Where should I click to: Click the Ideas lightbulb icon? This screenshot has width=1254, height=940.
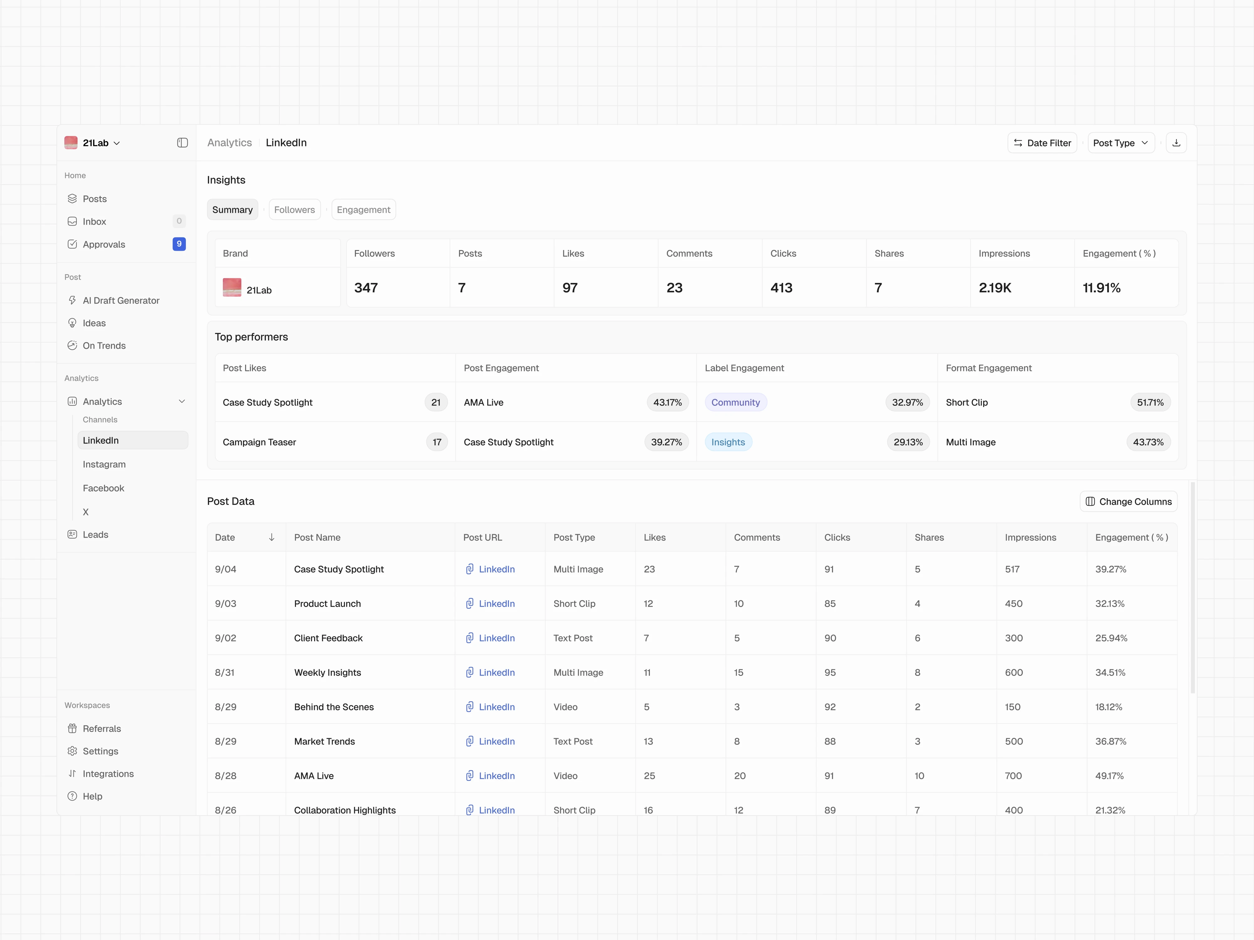pos(72,323)
